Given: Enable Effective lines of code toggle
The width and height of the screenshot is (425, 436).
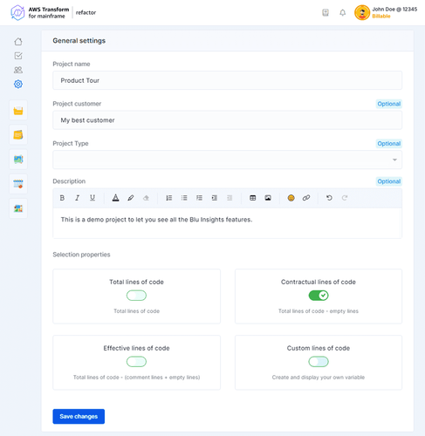Looking at the screenshot, I should (x=136, y=362).
